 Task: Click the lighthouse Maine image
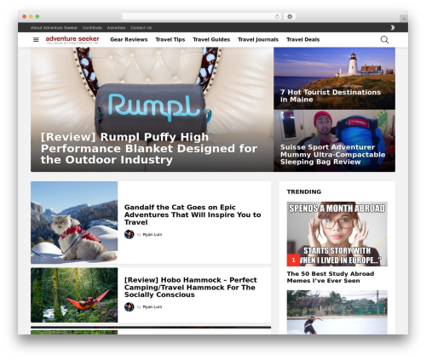click(x=334, y=78)
